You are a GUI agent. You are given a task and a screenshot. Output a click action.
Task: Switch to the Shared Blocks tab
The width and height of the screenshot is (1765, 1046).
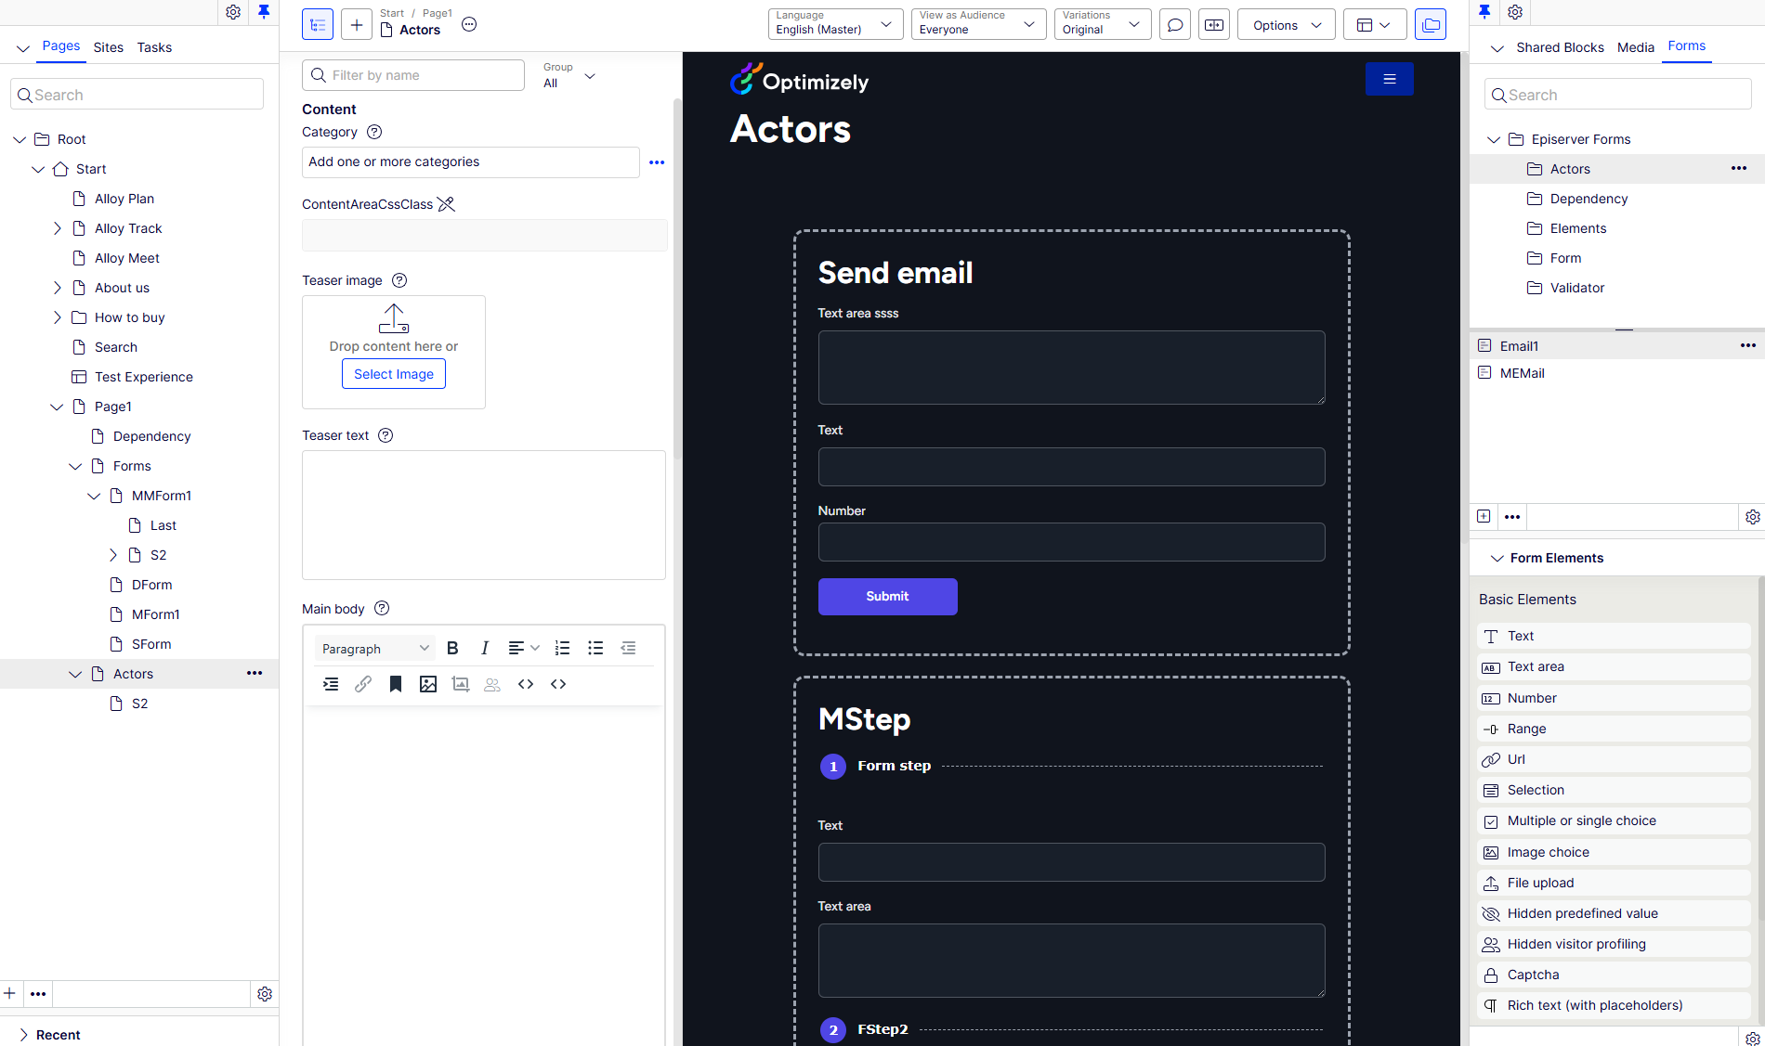(x=1560, y=47)
